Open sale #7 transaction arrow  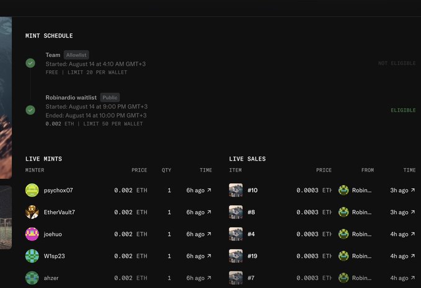(x=413, y=278)
